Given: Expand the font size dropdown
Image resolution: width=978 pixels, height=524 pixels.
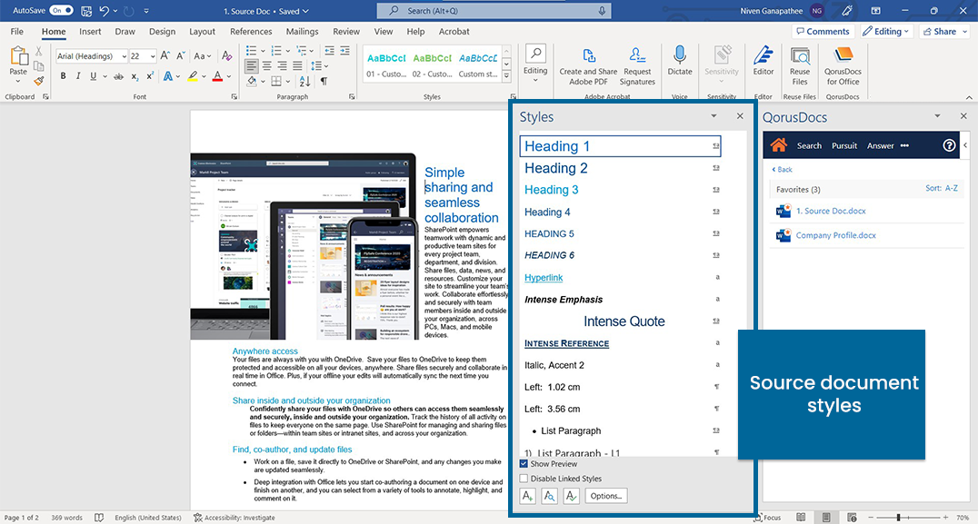Looking at the screenshot, I should pos(151,56).
